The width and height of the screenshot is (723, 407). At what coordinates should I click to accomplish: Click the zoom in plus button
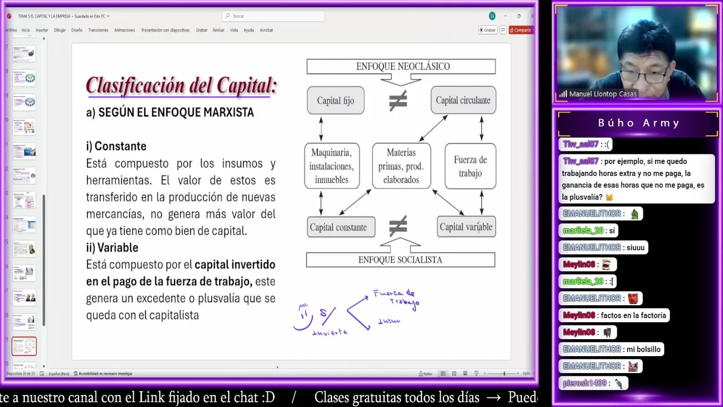[518, 374]
